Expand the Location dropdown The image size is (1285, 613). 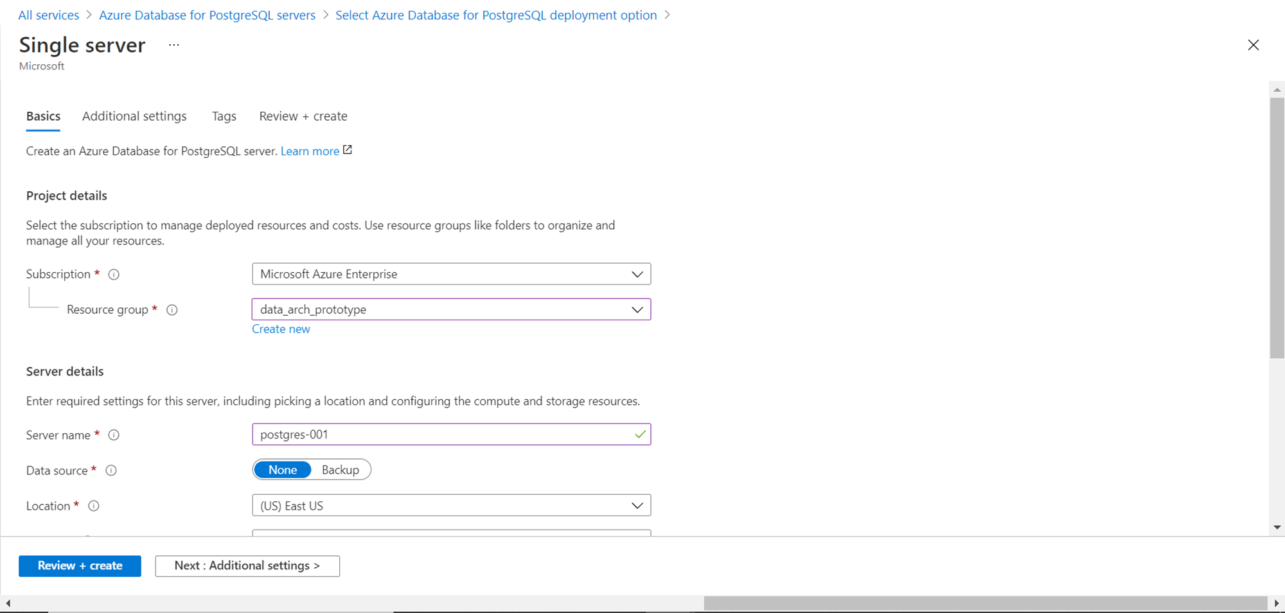451,506
